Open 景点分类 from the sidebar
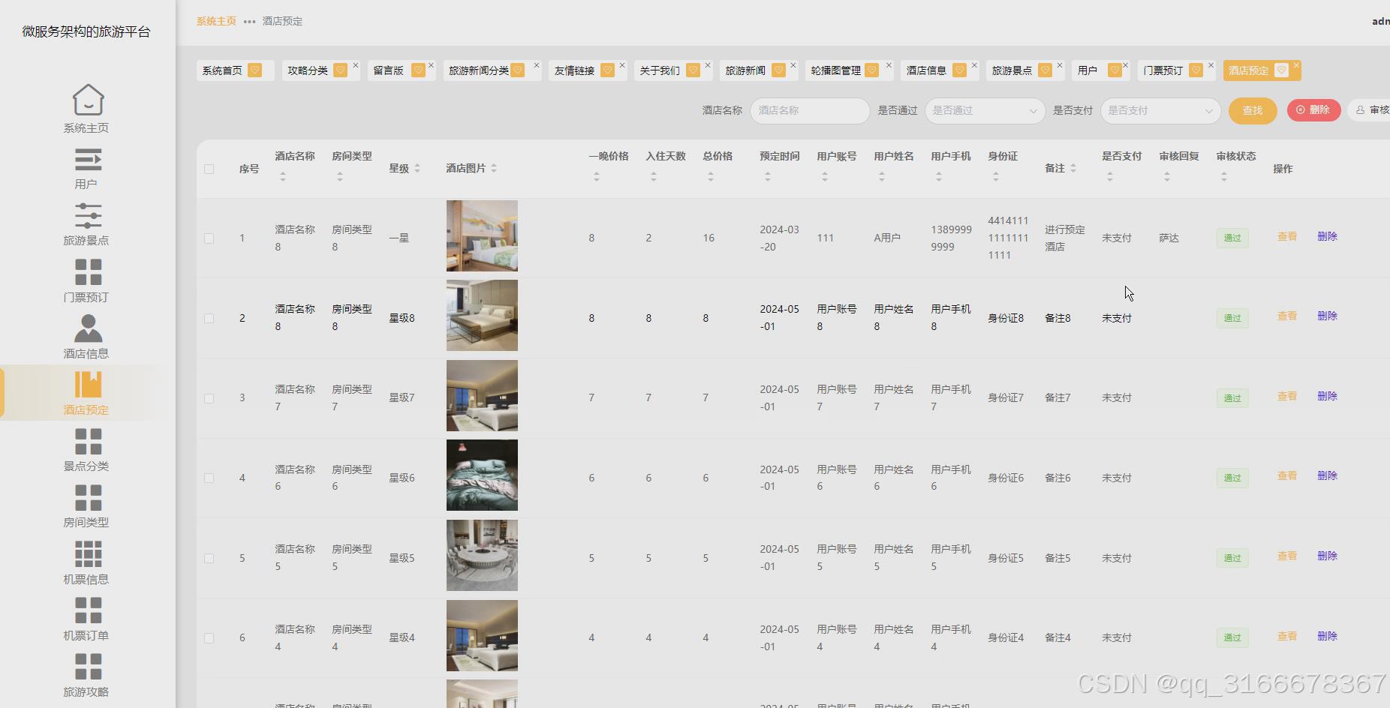This screenshot has height=708, width=1390. pyautogui.click(x=86, y=448)
